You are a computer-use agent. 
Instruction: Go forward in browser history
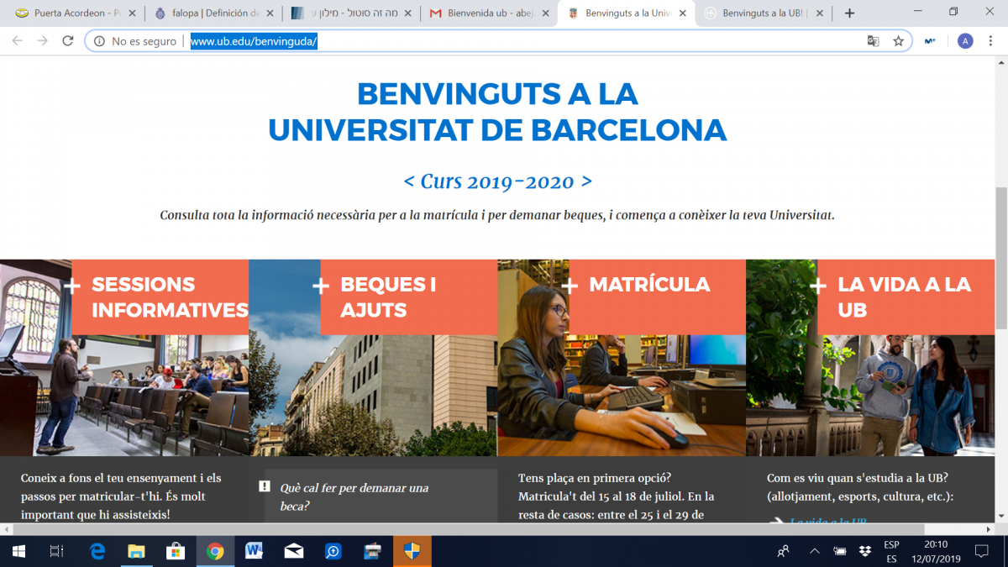43,40
